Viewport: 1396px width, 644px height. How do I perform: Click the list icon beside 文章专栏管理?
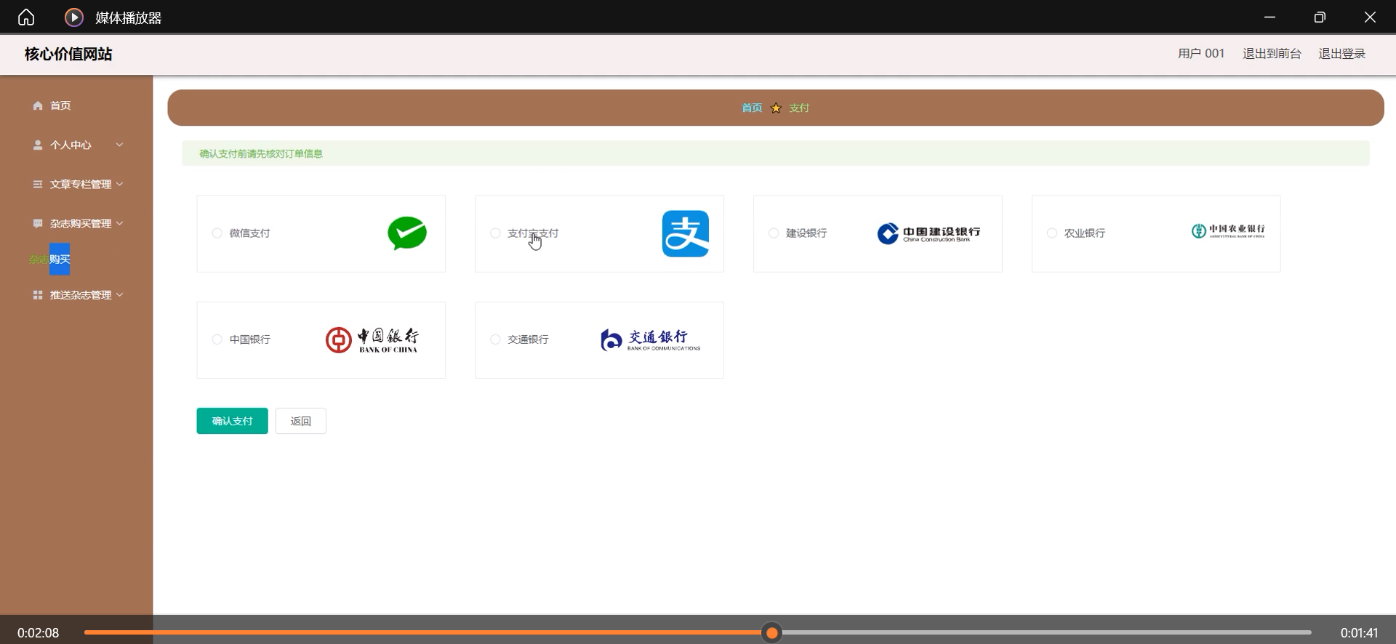[x=38, y=184]
